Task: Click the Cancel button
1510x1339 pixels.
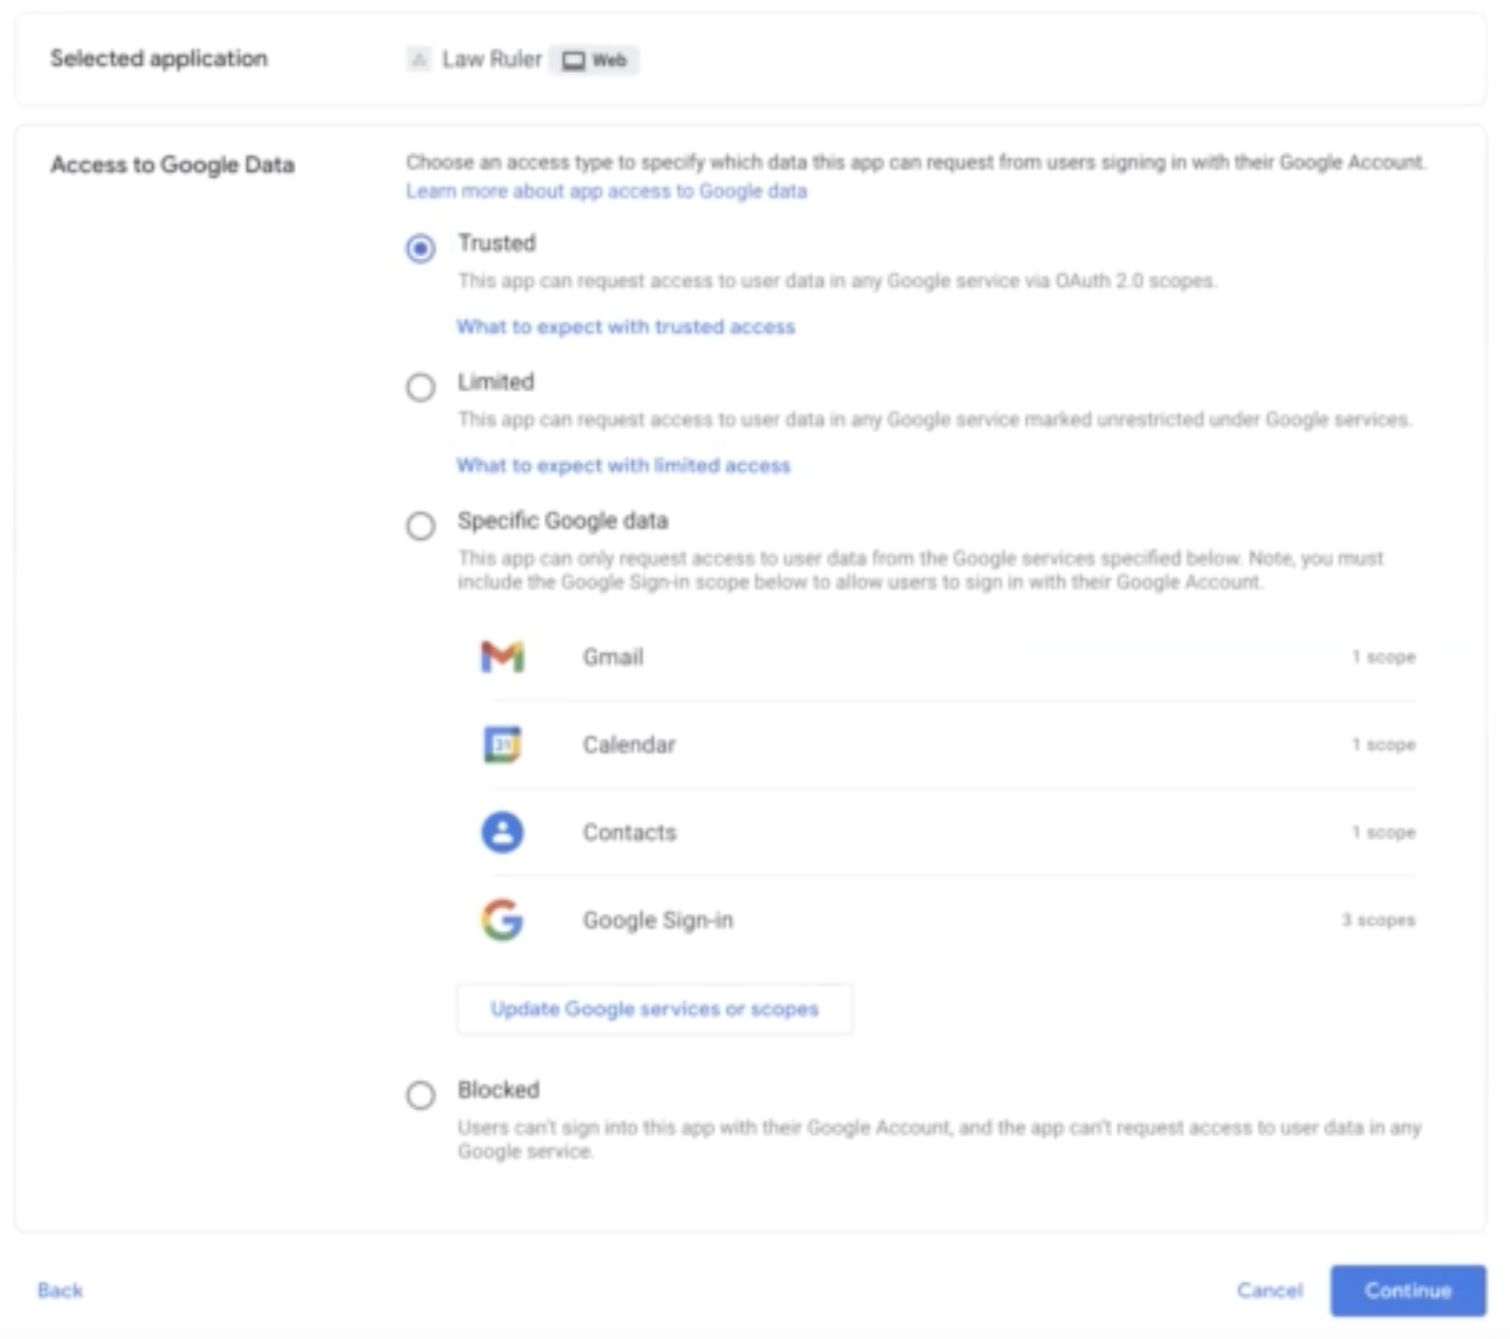Action: click(x=1270, y=1291)
